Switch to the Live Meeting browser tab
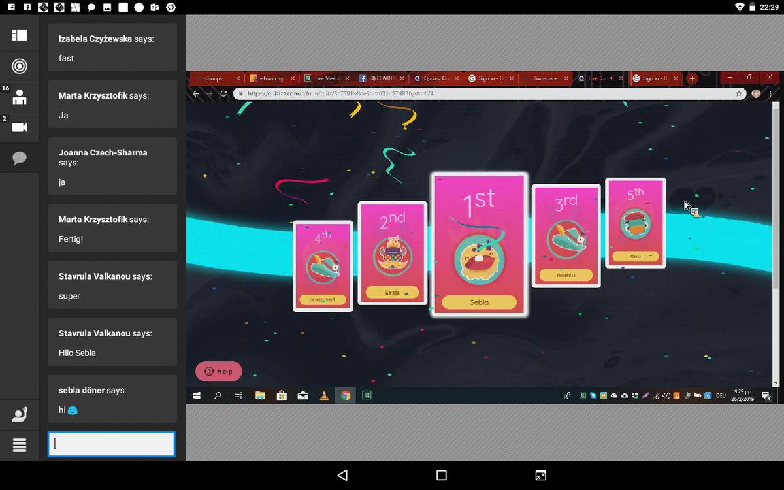Image resolution: width=784 pixels, height=490 pixels. click(327, 78)
